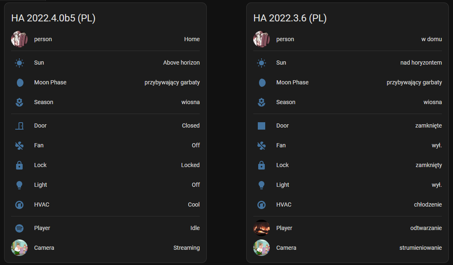Image resolution: width=453 pixels, height=265 pixels.
Task: Click the person avatar in HA 2022.3.6
Action: (262, 39)
